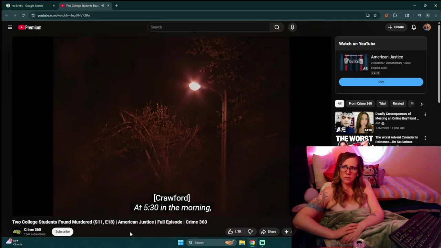
Task: Open Crime 360 channel name link
Action: 32,229
